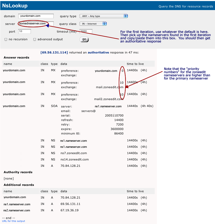Click the timeout (ms) input field

(x=86, y=32)
